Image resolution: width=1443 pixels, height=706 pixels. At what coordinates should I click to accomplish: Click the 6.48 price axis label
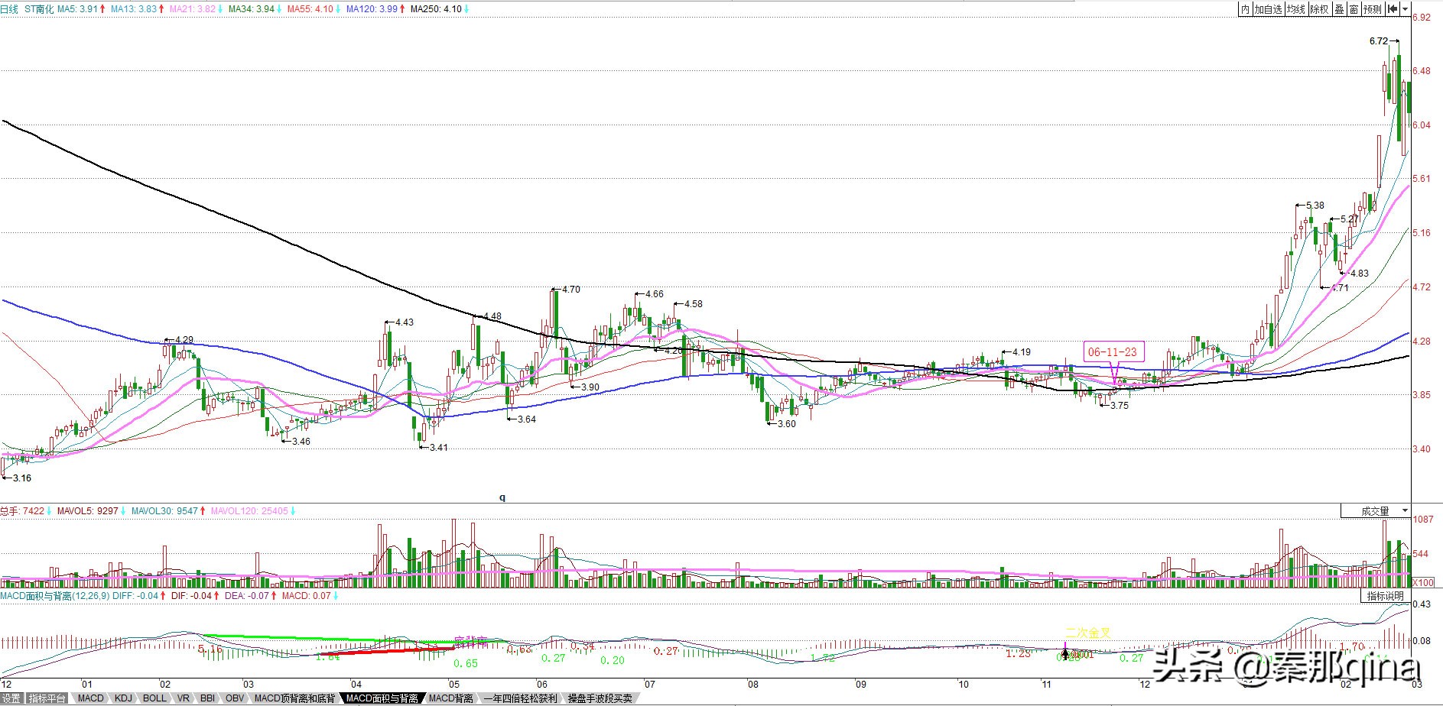click(1422, 71)
